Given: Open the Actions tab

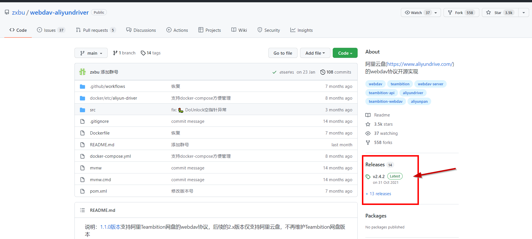Looking at the screenshot, I should point(177,30).
